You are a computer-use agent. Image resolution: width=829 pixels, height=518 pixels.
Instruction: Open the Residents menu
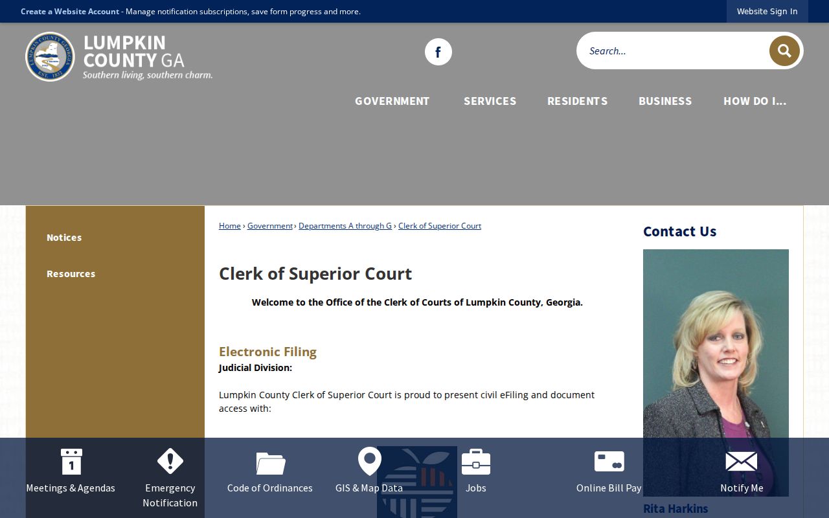577,101
